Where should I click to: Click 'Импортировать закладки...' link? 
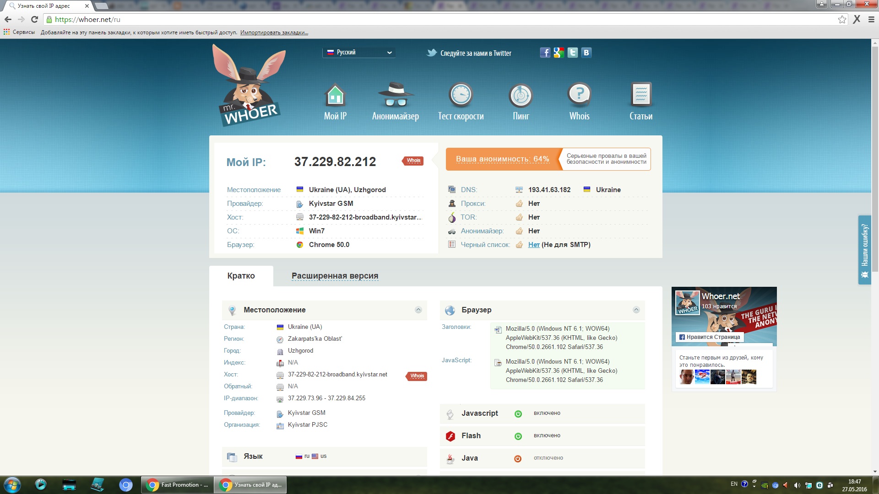point(274,32)
